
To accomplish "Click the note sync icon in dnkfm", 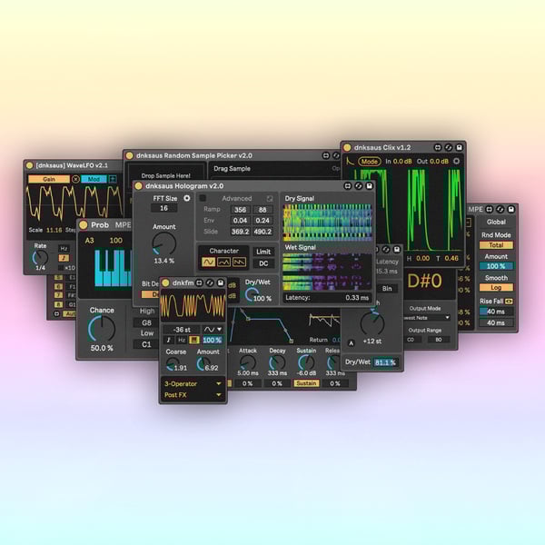I will click(169, 340).
